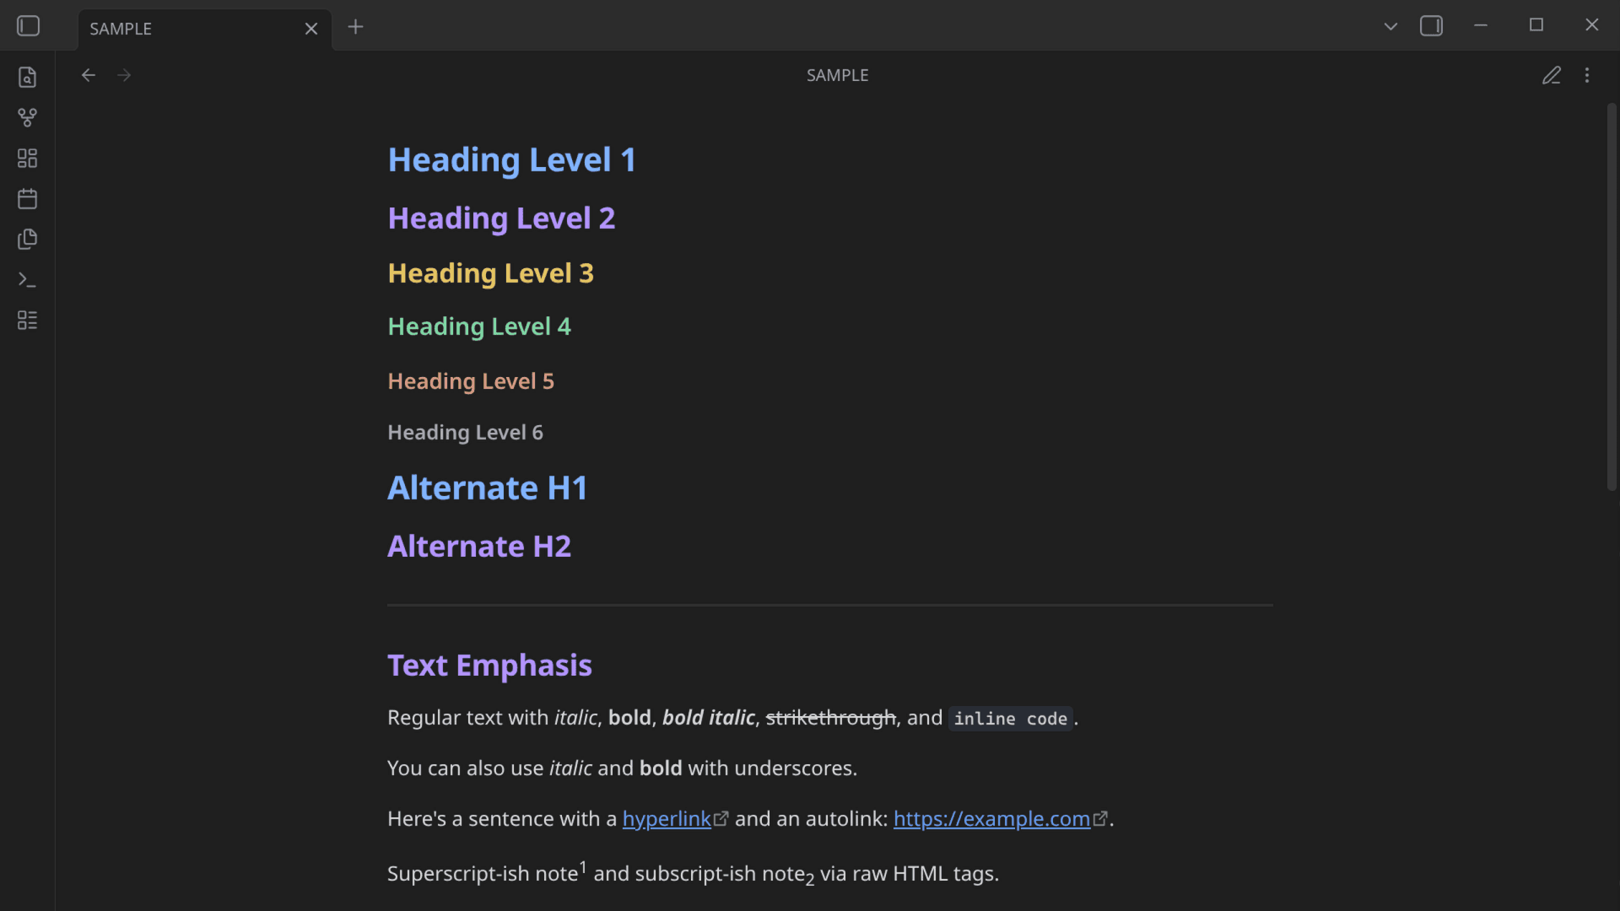Click the inline code snippet
1620x911 pixels.
1010,719
